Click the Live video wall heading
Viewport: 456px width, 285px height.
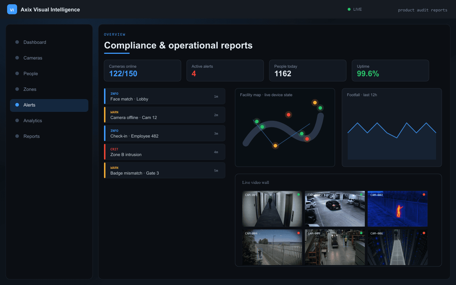(x=256, y=182)
